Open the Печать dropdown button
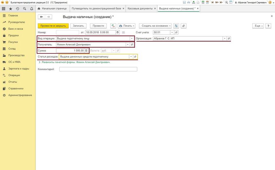This screenshot has height=170, width=275. (x=127, y=26)
